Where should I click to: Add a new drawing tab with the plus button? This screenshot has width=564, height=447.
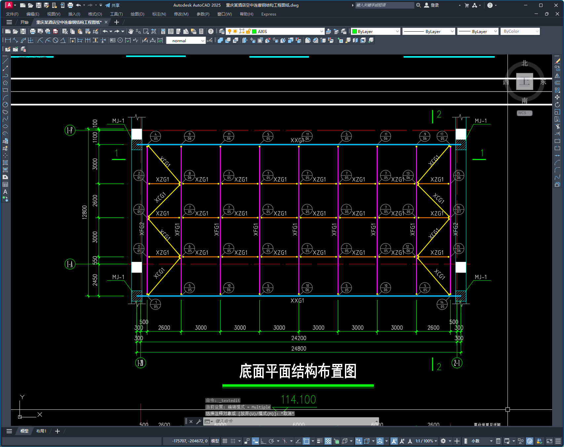[116, 22]
